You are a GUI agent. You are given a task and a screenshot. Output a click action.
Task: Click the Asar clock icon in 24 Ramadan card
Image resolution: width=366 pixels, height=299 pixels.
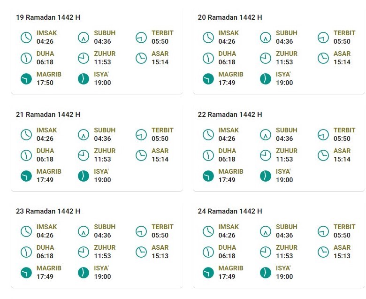323,252
